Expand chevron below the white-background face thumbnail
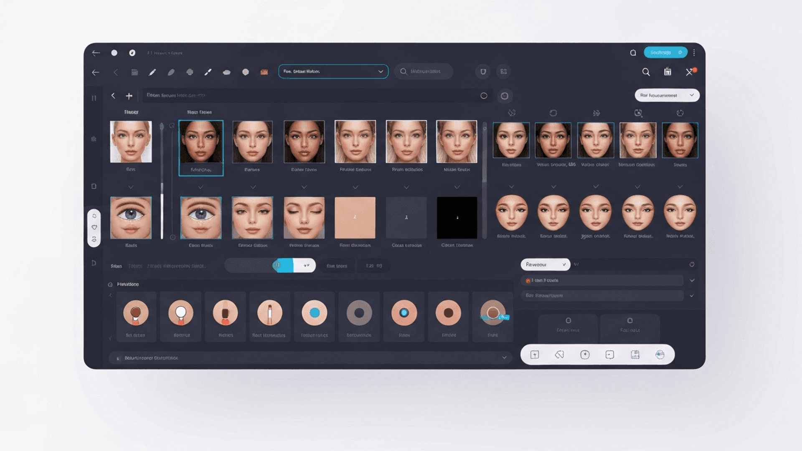The height and width of the screenshot is (451, 802). tap(131, 187)
